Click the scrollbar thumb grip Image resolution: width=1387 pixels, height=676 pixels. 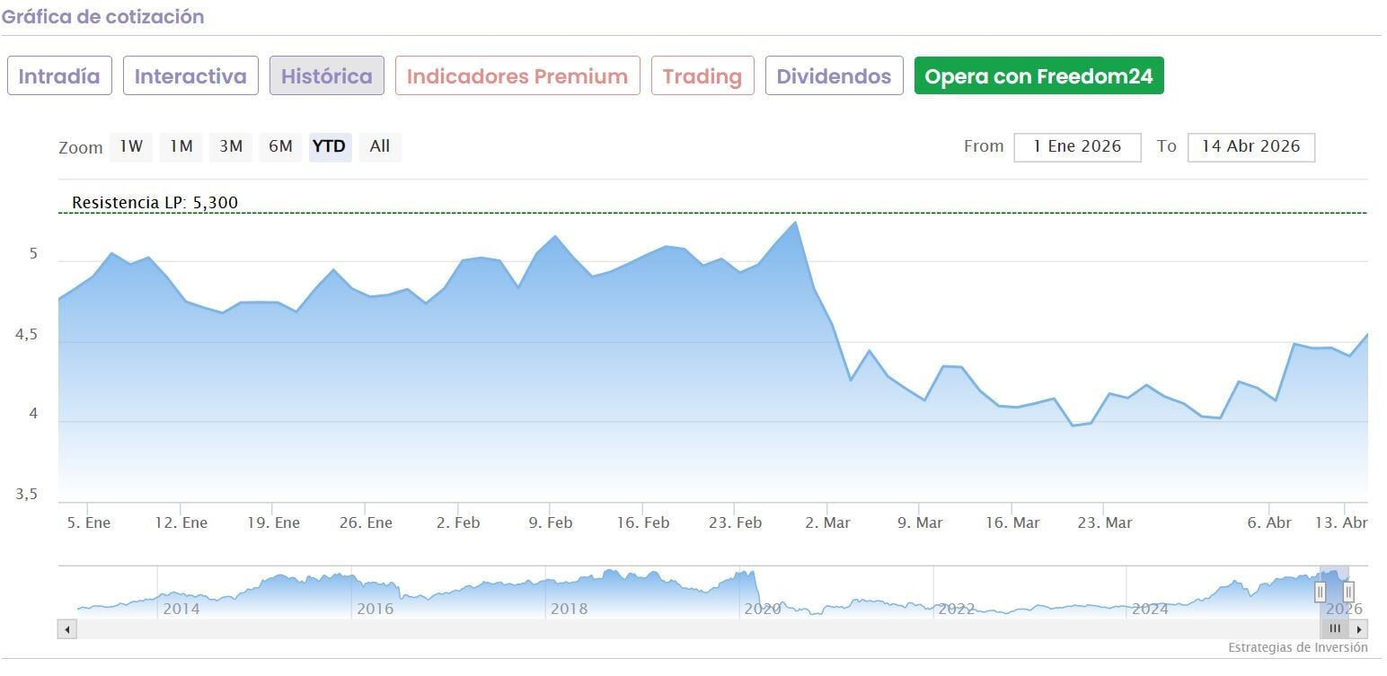pos(1335,629)
